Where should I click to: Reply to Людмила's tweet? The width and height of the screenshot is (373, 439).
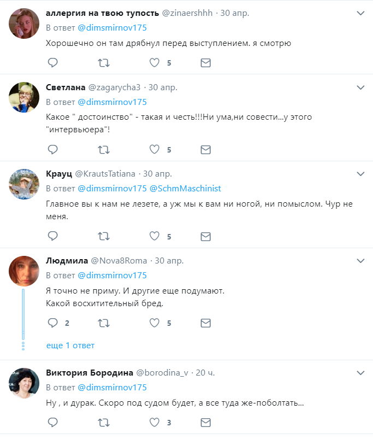(x=53, y=323)
